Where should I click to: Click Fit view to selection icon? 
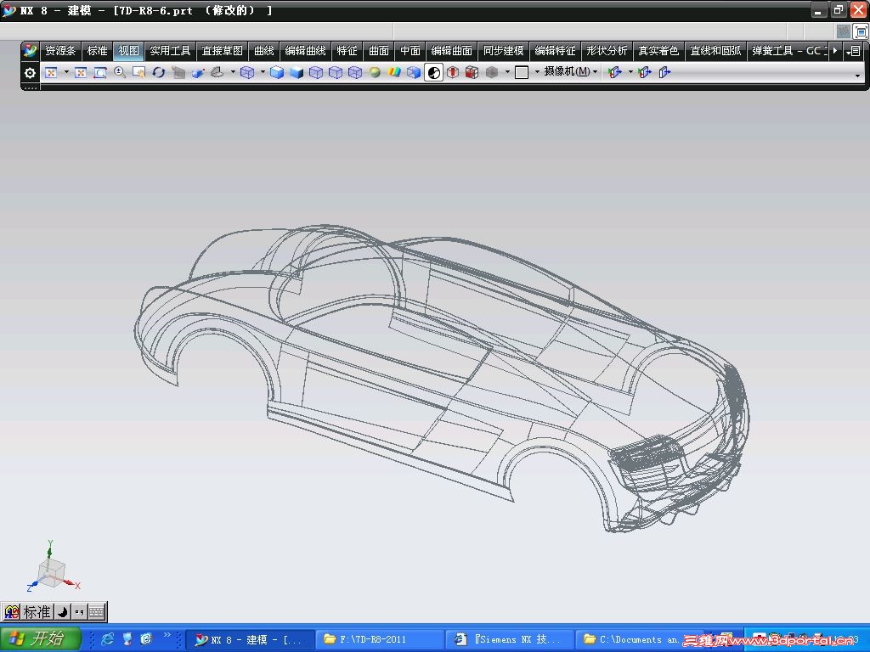pos(81,72)
